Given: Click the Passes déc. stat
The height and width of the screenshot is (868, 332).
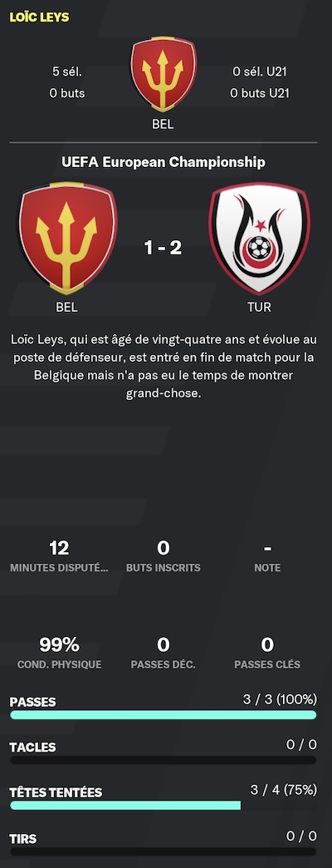Looking at the screenshot, I should [163, 653].
